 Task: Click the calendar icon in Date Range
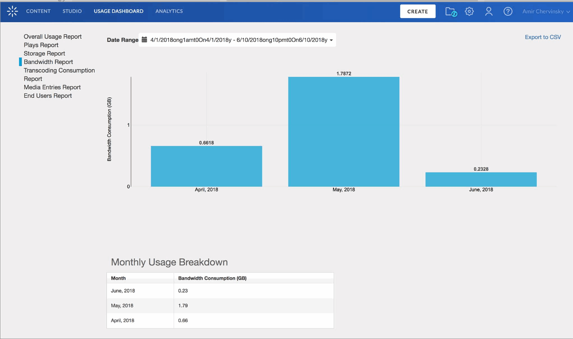(144, 39)
